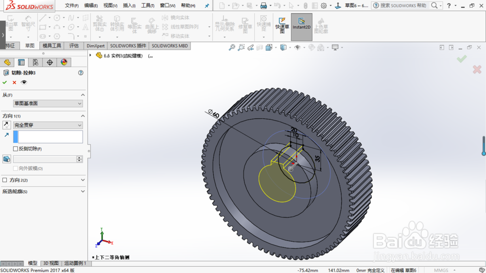Switch to the SOLIDWORKS MBD tab

tap(170, 46)
